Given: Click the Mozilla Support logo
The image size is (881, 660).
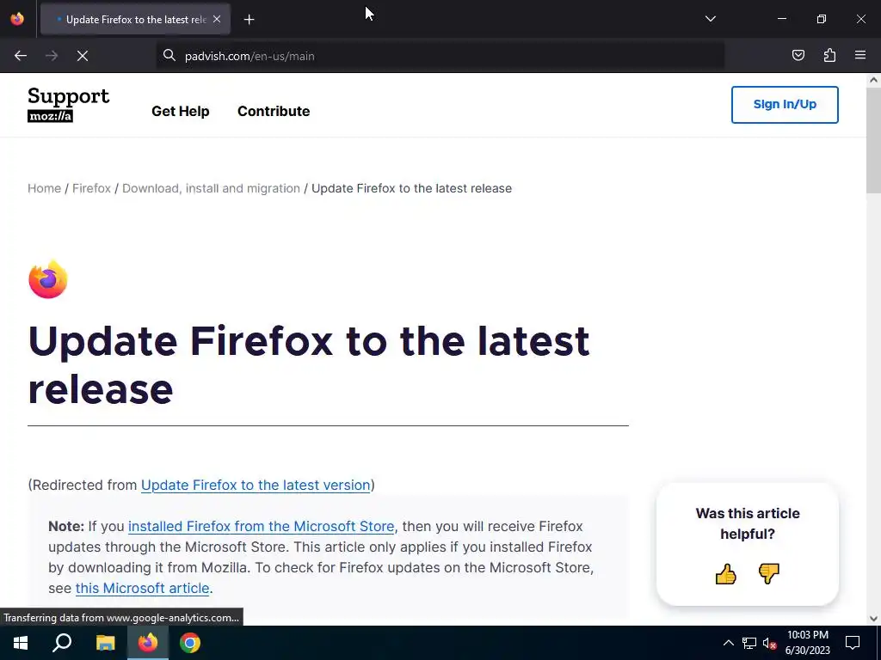Looking at the screenshot, I should [69, 104].
